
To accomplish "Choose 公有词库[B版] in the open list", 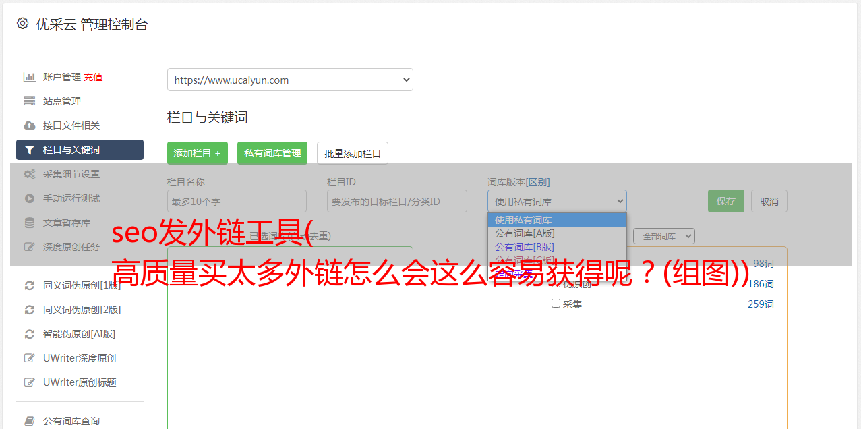I will pos(557,247).
